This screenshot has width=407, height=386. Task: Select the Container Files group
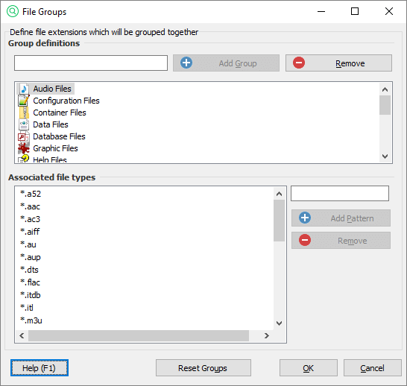point(60,113)
